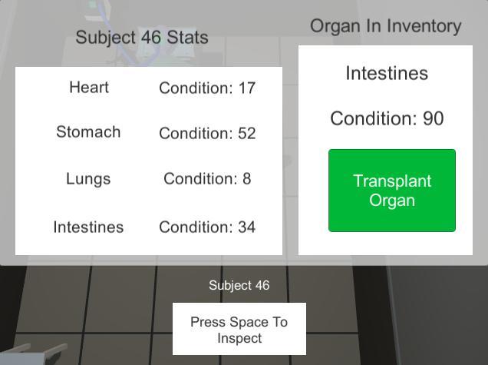Viewport: 488px width, 365px height.
Task: Click the inventory Condition: 90 text
Action: (387, 119)
